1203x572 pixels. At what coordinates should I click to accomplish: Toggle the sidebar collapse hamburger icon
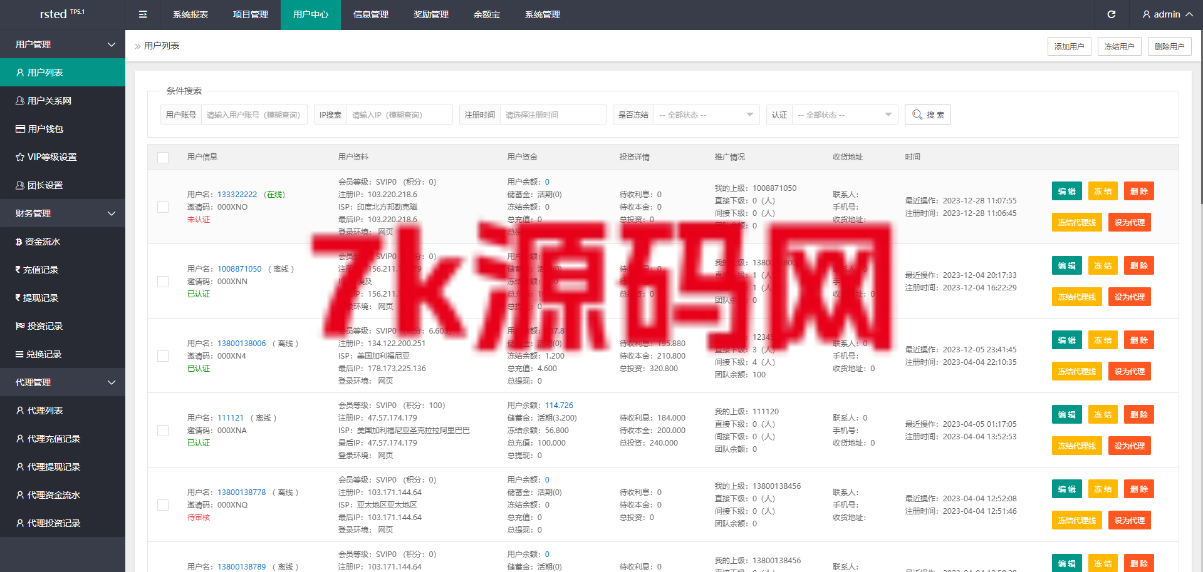(143, 14)
